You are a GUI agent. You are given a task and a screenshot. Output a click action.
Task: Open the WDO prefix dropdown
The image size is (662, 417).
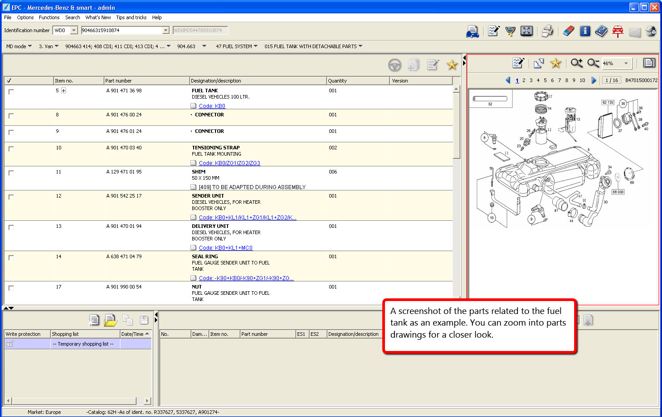point(74,30)
